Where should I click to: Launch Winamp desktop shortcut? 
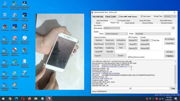[15, 86]
